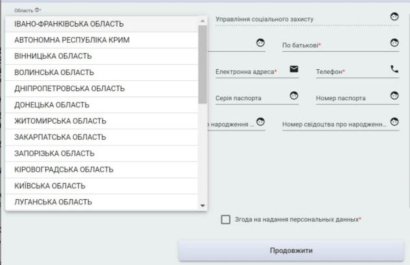The width and height of the screenshot is (410, 265).
Task: Click into Електронна адреса input field
Action: [x=249, y=72]
